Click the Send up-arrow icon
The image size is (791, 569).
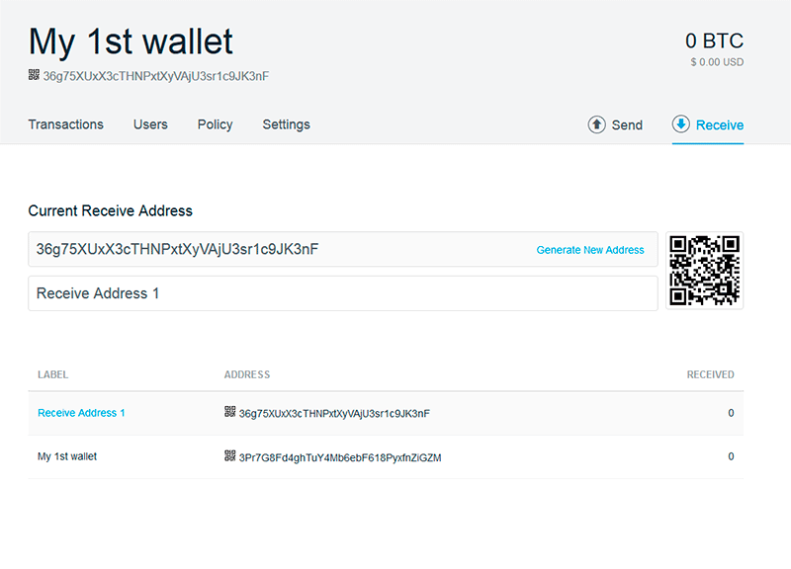point(597,124)
